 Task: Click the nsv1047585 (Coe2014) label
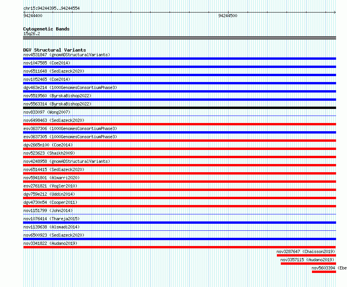(x=47, y=63)
